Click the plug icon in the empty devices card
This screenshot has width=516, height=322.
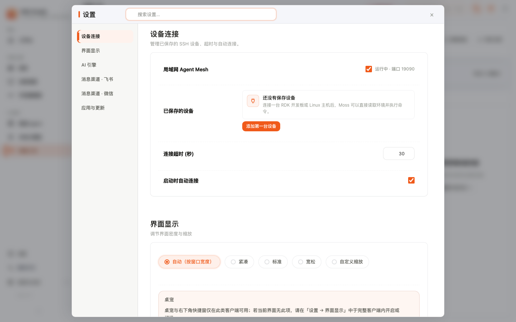(x=253, y=101)
